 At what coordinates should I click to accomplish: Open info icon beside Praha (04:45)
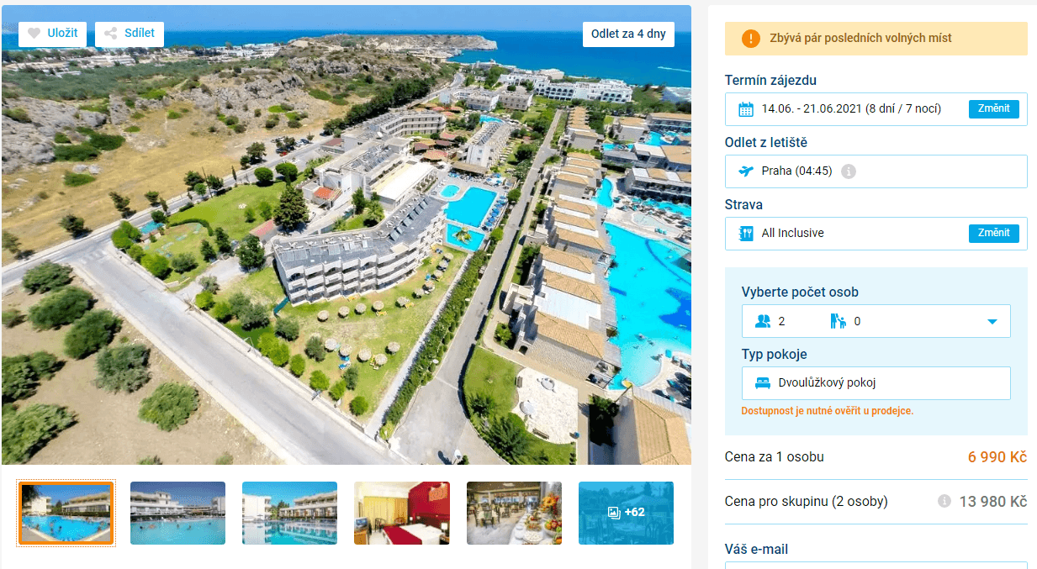tap(849, 171)
